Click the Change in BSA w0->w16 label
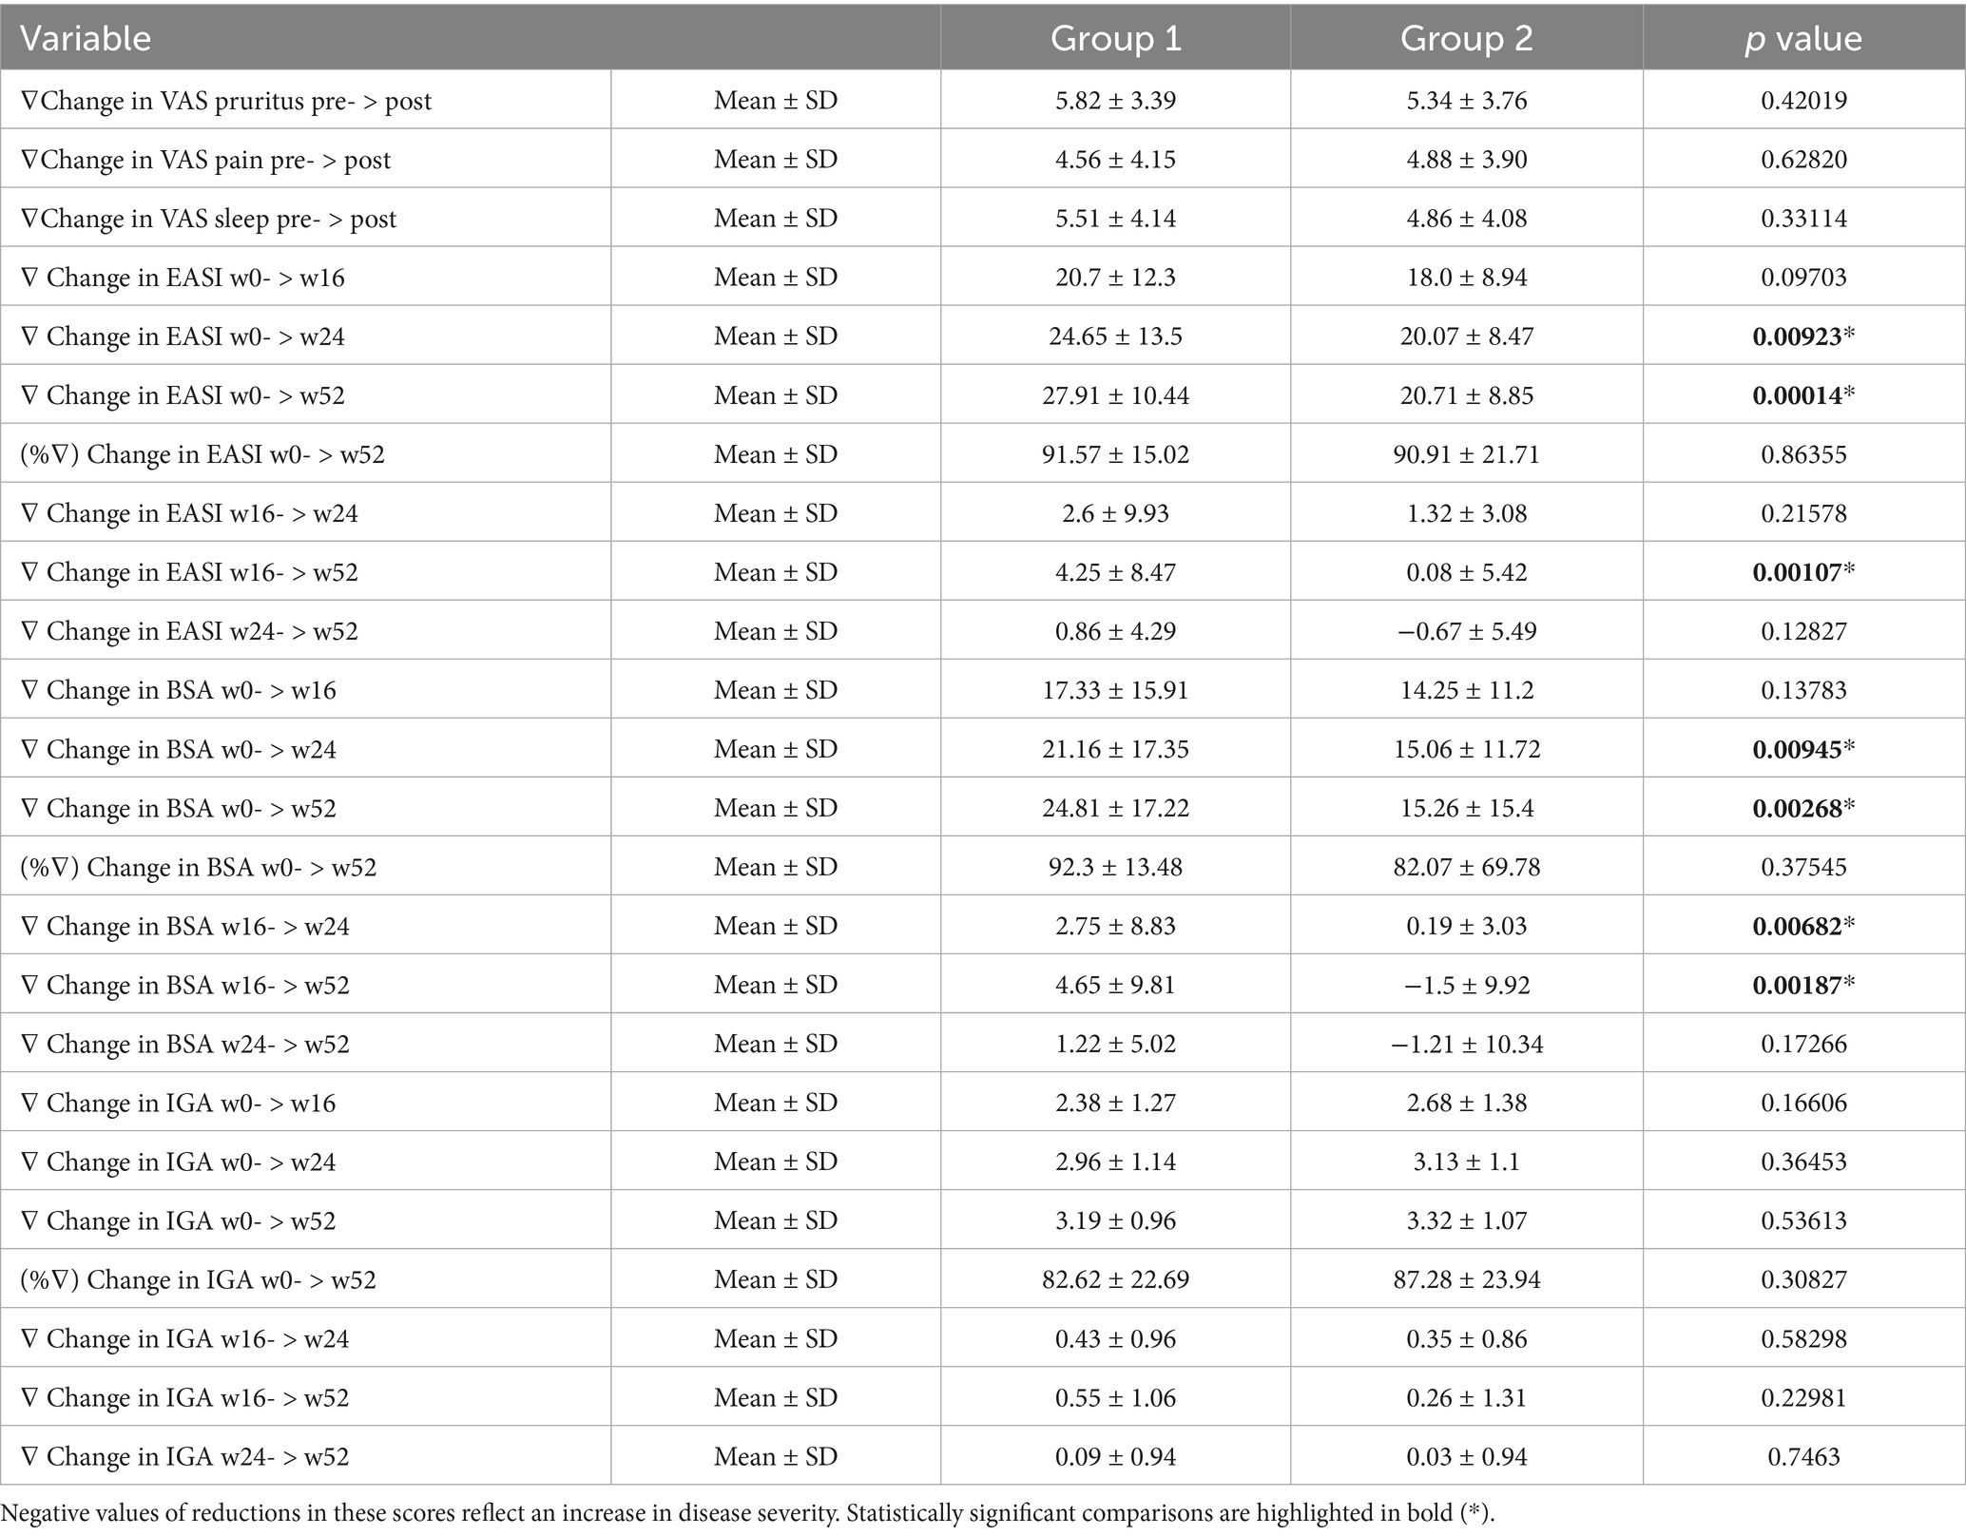The width and height of the screenshot is (1966, 1536). point(179,690)
